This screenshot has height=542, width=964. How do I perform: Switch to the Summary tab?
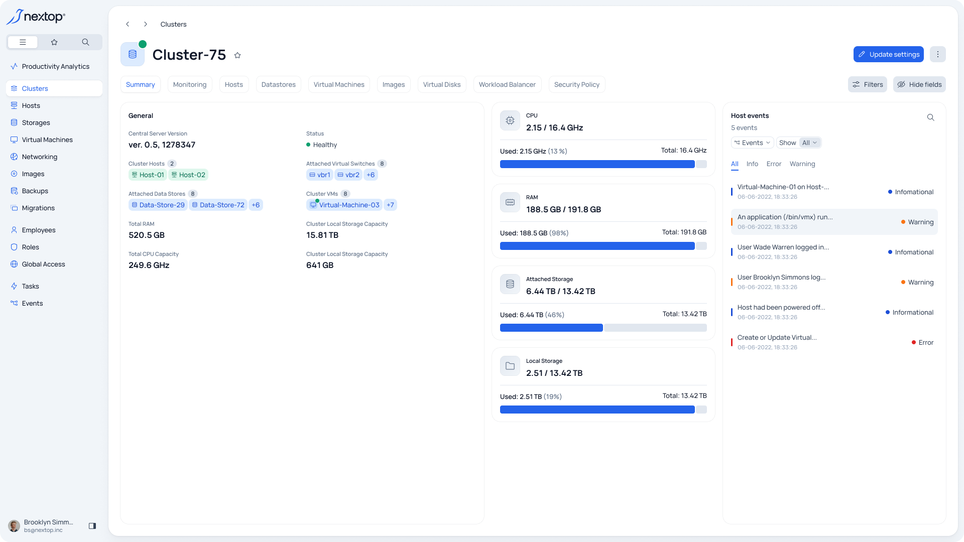tap(141, 84)
